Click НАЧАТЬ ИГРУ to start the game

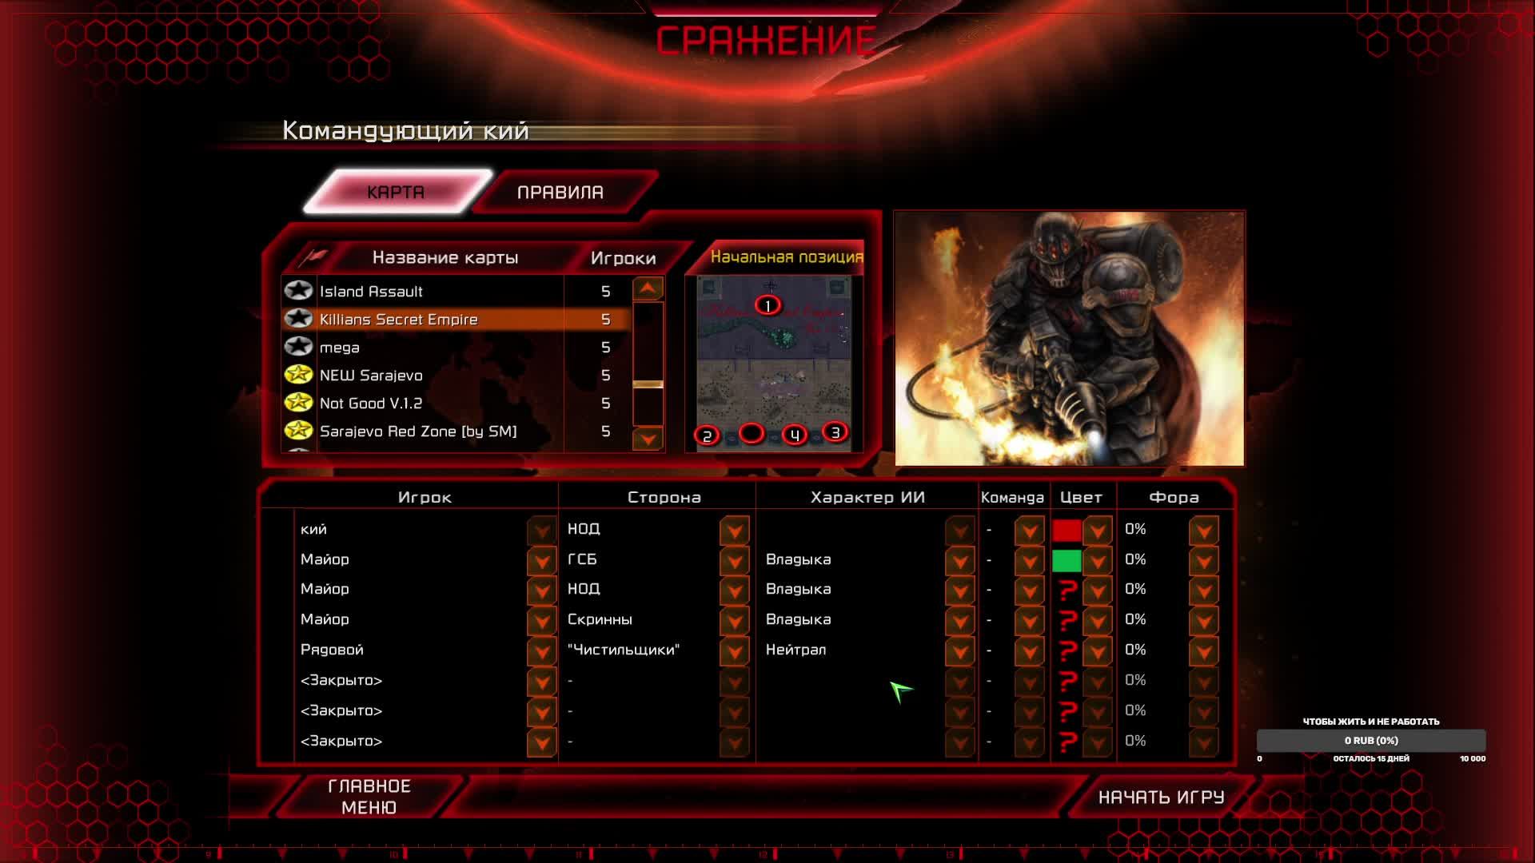pos(1160,797)
